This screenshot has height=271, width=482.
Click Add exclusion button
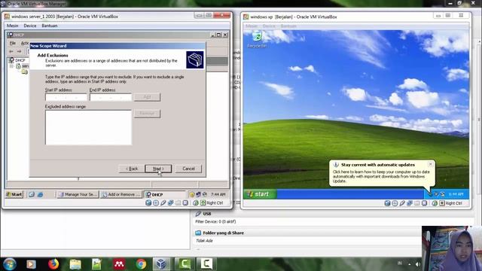click(147, 97)
